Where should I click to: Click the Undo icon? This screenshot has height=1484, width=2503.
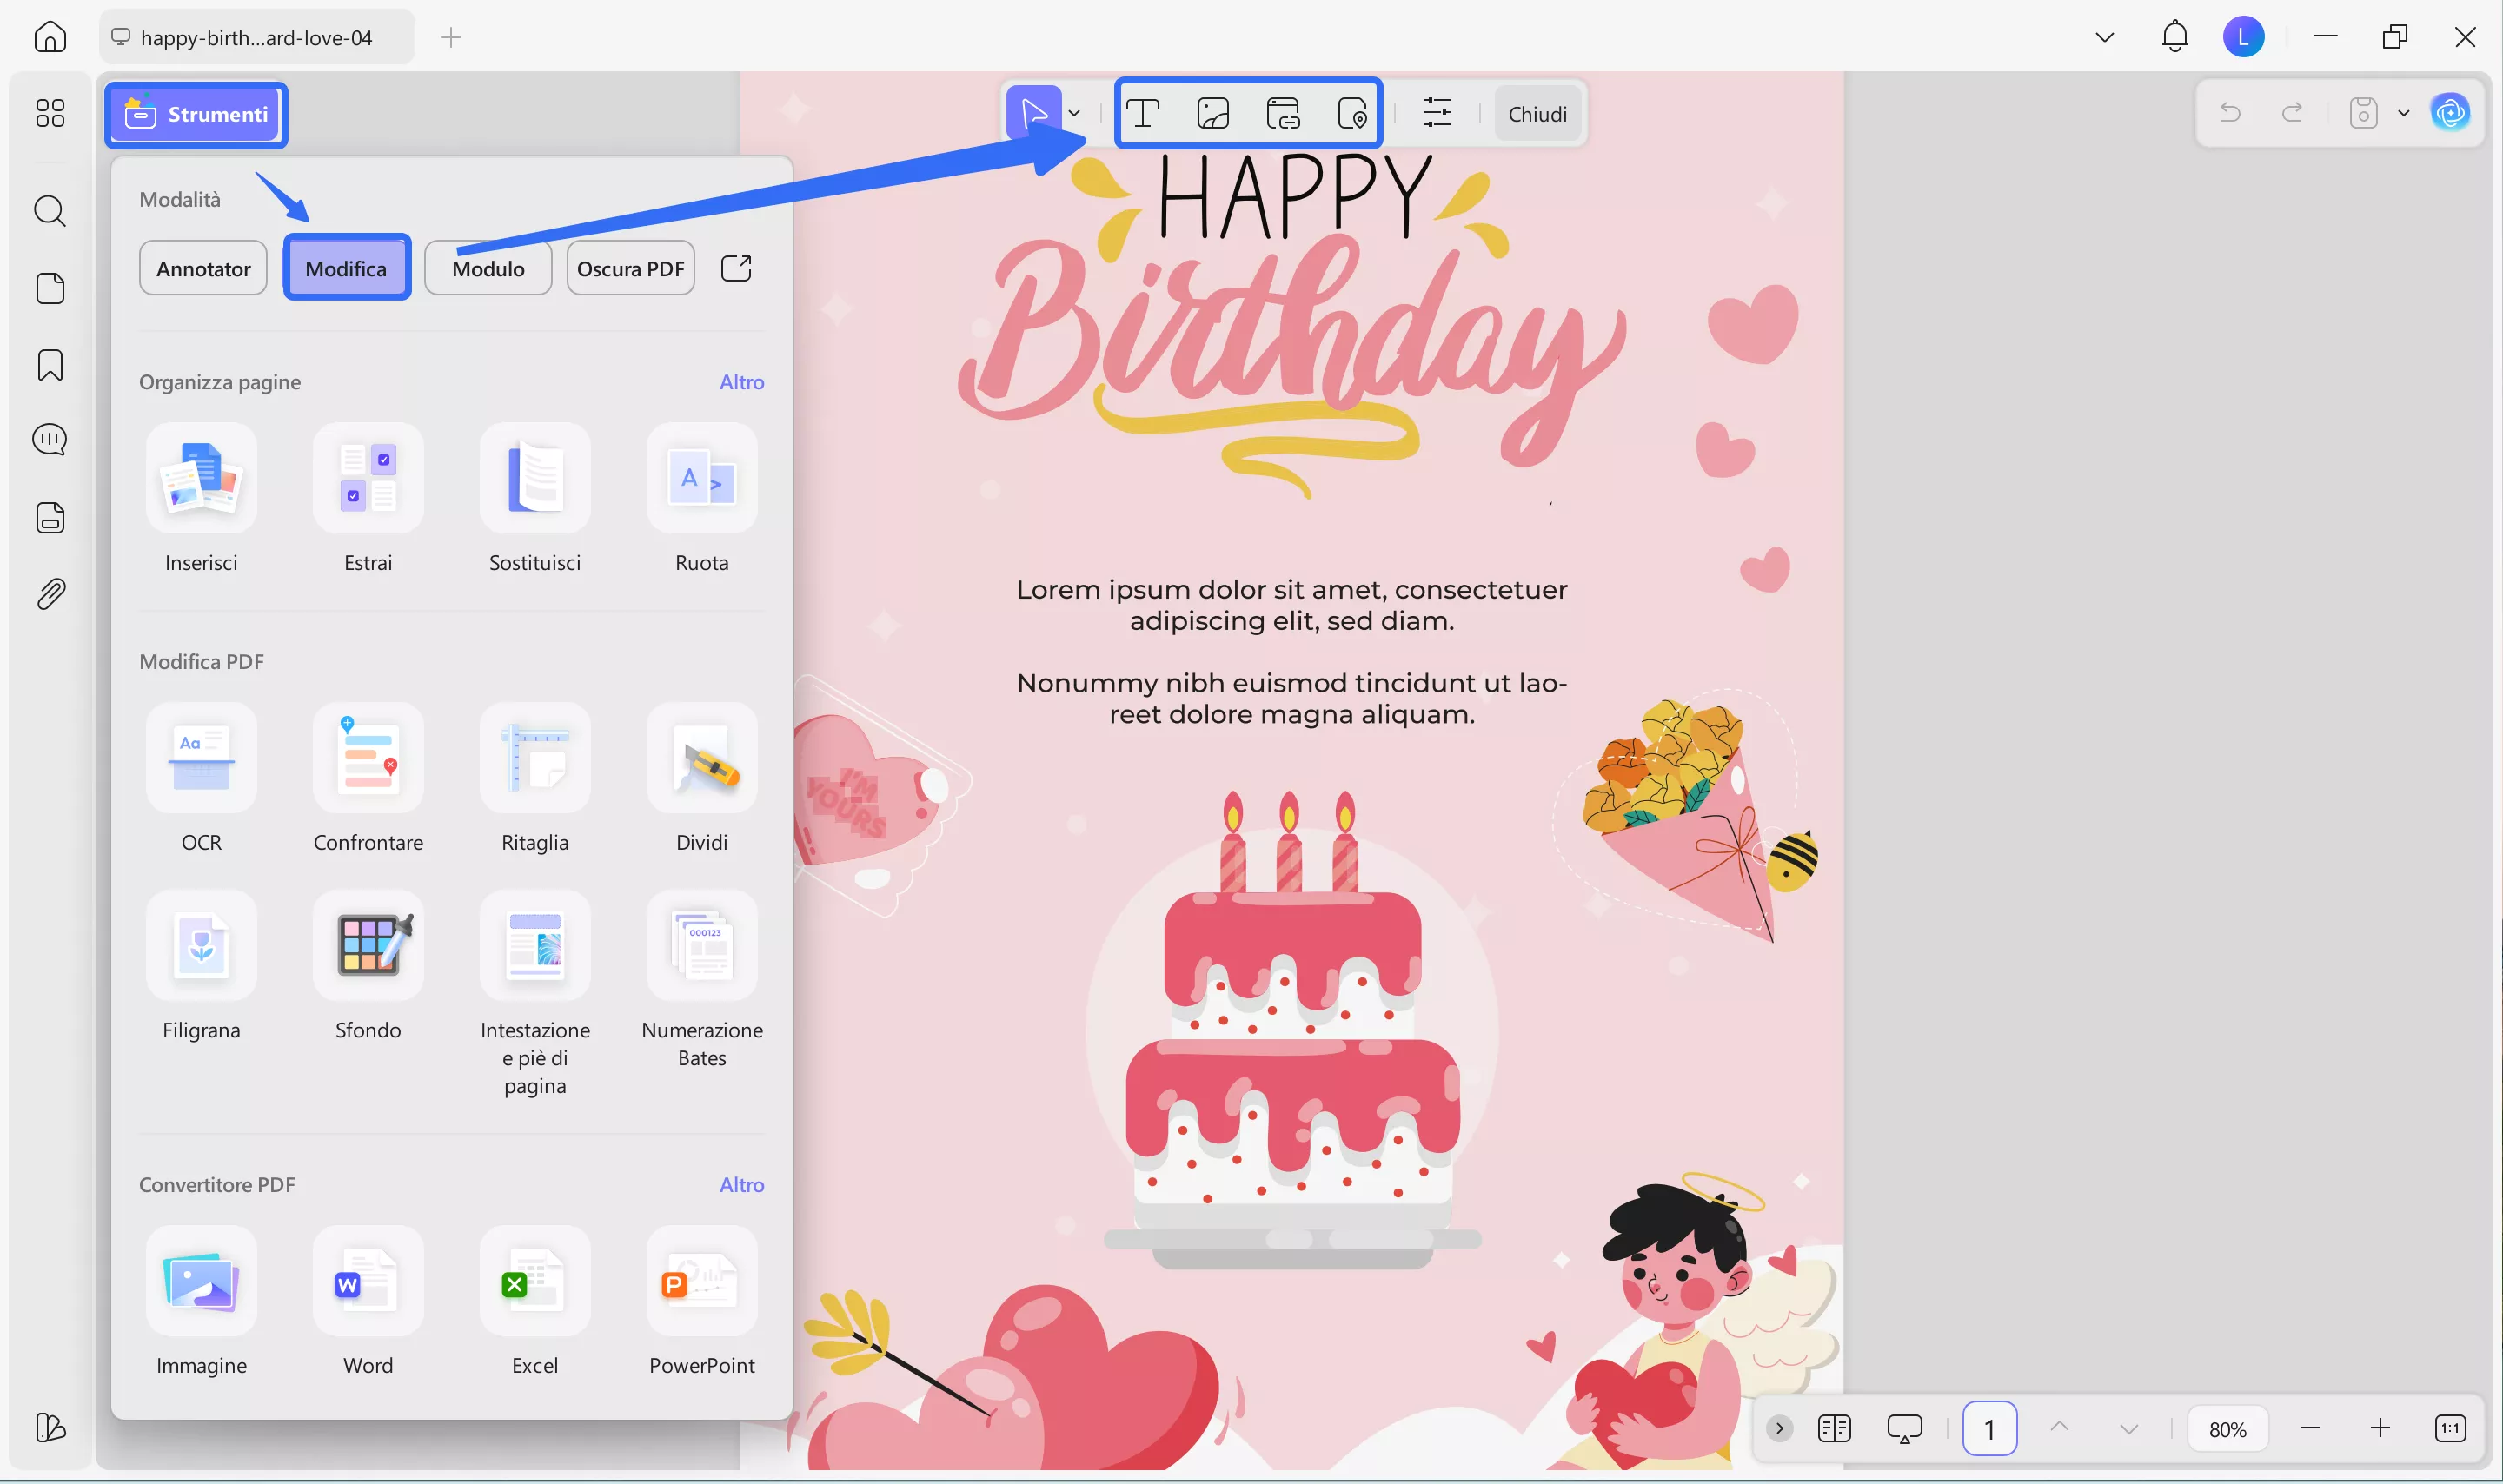pos(2231,113)
